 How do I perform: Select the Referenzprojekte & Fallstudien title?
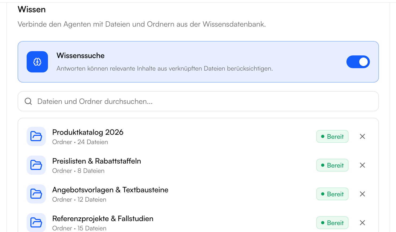coord(103,219)
